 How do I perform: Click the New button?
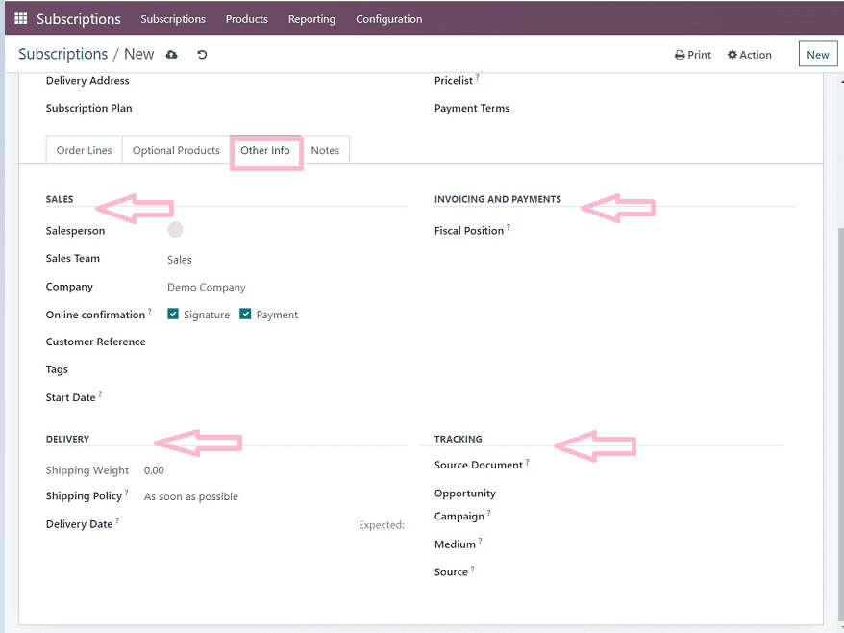[x=818, y=55]
